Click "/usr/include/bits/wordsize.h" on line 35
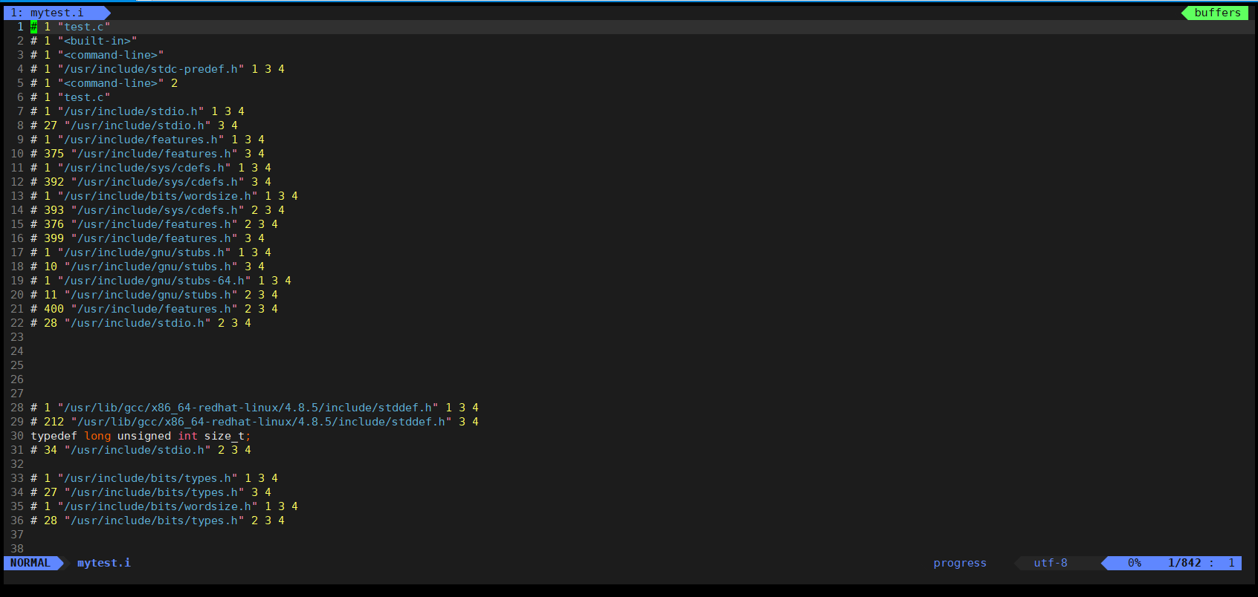 (x=158, y=506)
